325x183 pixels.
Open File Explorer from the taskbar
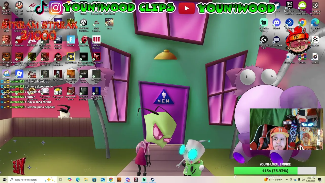(86, 180)
